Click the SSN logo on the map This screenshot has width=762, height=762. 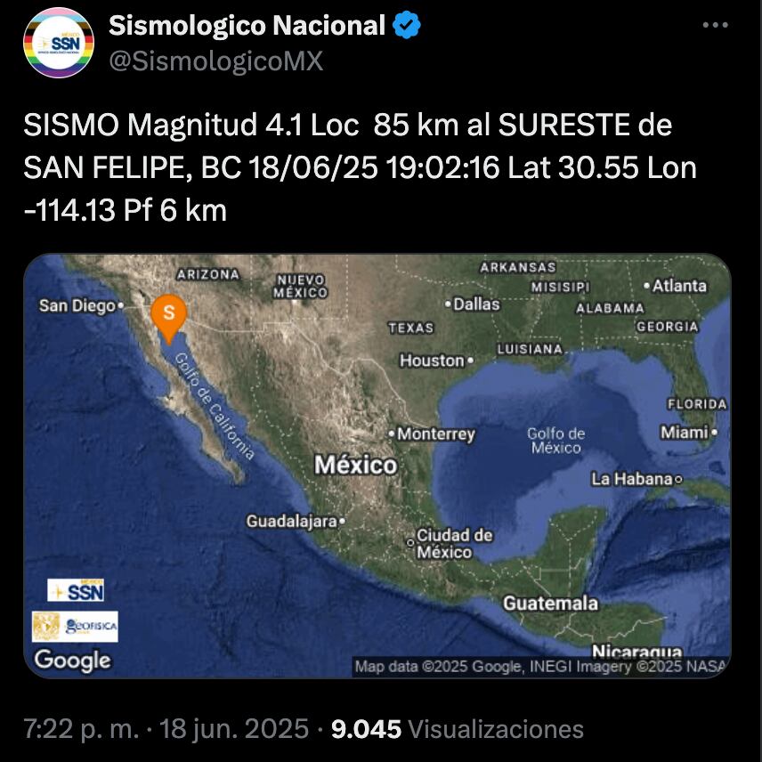tap(76, 590)
